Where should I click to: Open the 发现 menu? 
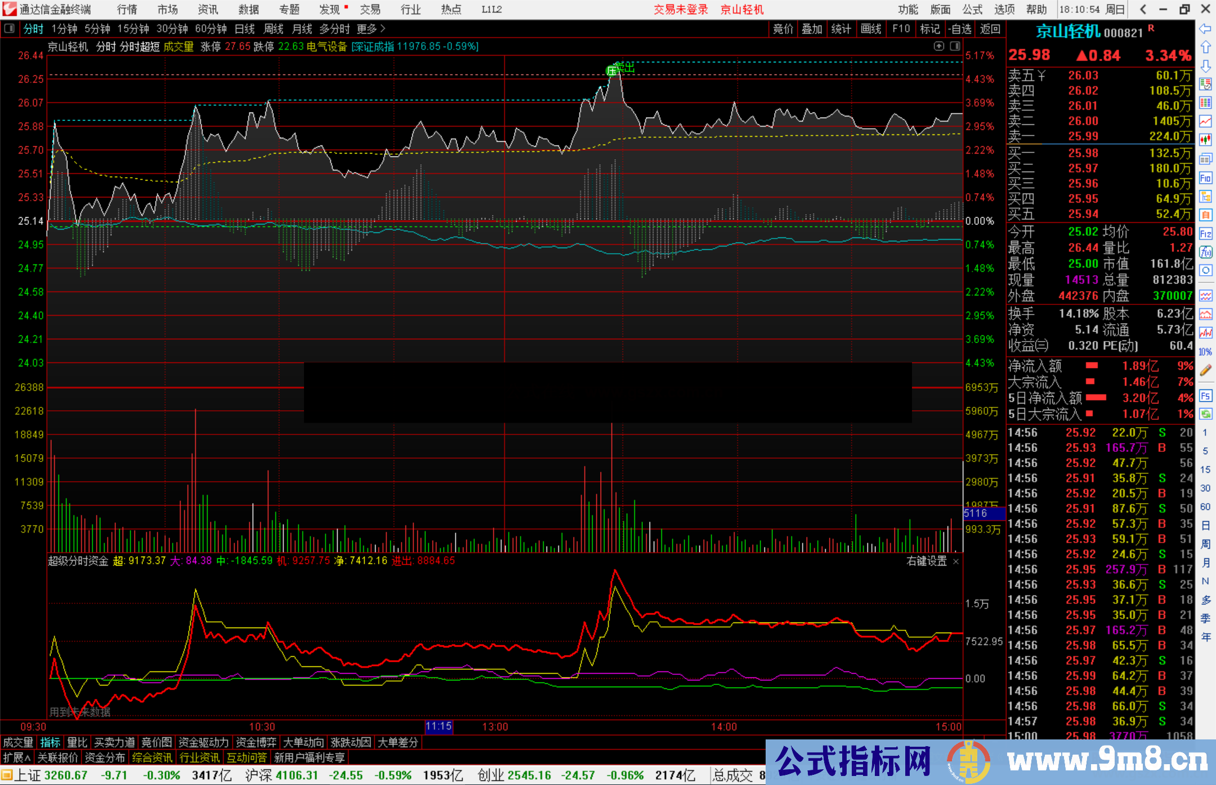click(x=330, y=10)
